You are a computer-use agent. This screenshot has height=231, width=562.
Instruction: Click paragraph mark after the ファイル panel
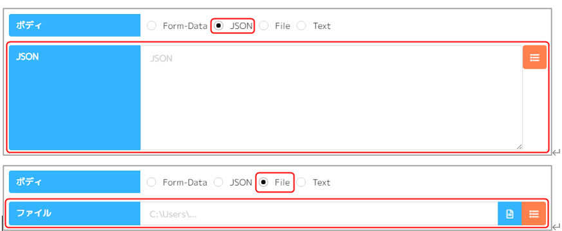point(556,227)
